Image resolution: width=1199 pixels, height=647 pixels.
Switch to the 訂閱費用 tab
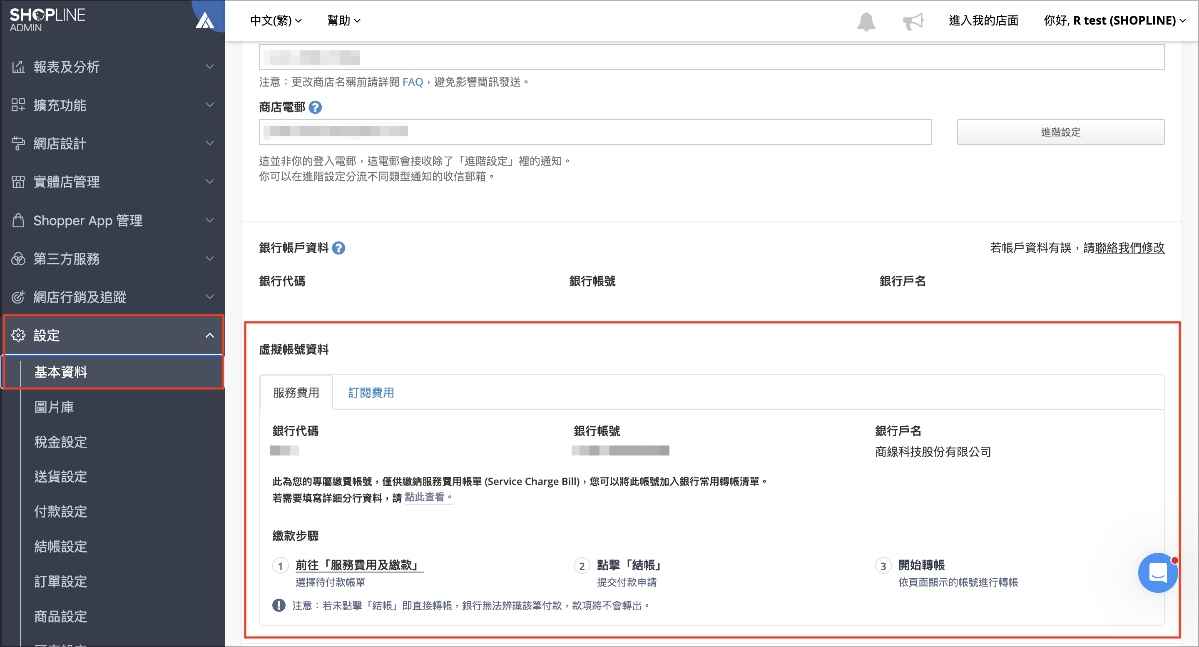371,392
